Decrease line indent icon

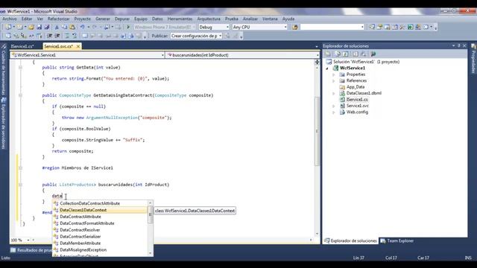tap(50, 36)
